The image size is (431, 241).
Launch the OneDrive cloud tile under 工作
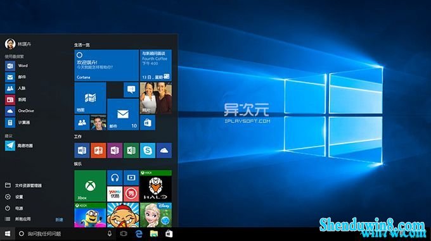click(x=164, y=151)
